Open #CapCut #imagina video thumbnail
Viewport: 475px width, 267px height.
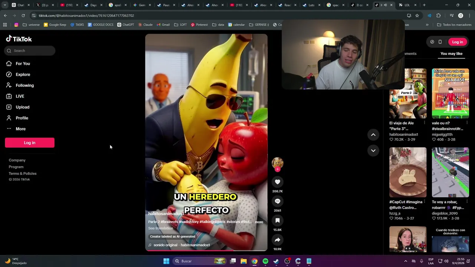click(x=408, y=172)
